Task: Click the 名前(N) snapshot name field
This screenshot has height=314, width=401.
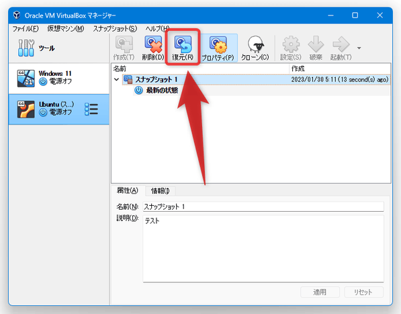Action: tap(263, 206)
